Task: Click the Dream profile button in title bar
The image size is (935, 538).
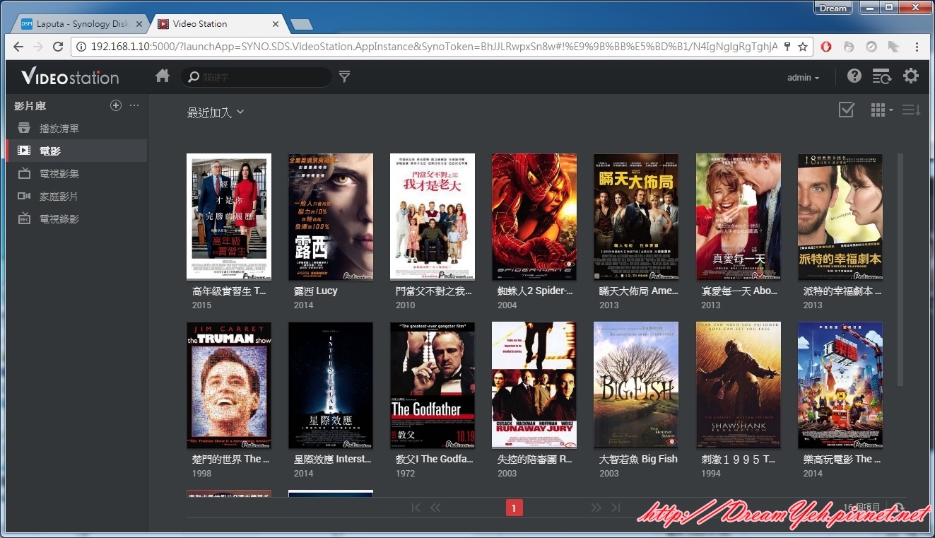Action: pos(833,8)
